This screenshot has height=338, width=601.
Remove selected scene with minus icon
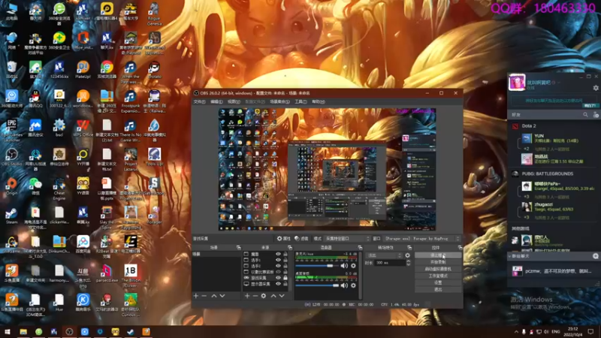[x=204, y=296]
